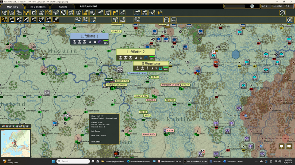Toggle the G nation filter on minimap
This screenshot has height=165, width=295.
point(17,126)
